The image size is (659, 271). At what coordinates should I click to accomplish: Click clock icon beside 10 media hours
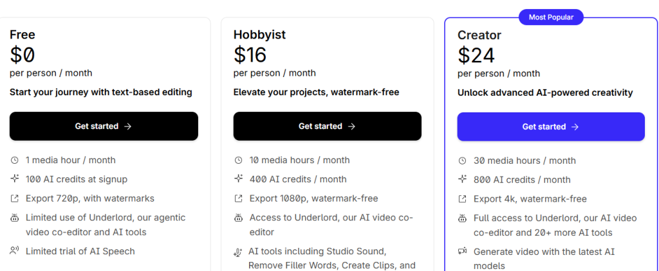click(x=238, y=160)
